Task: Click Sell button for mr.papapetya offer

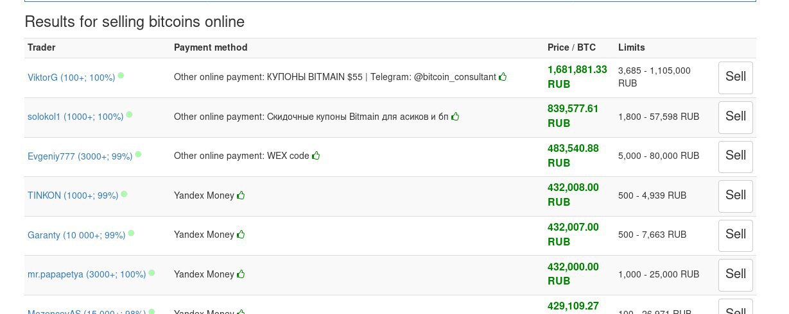Action: pos(736,275)
